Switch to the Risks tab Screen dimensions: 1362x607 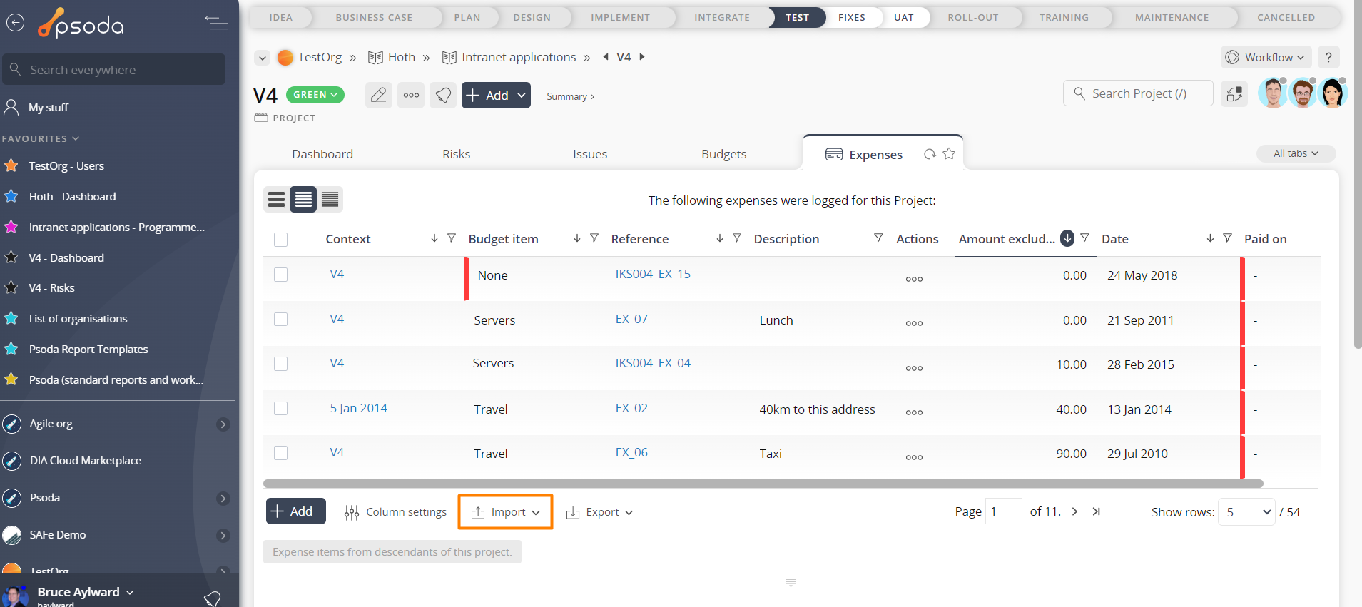point(457,154)
